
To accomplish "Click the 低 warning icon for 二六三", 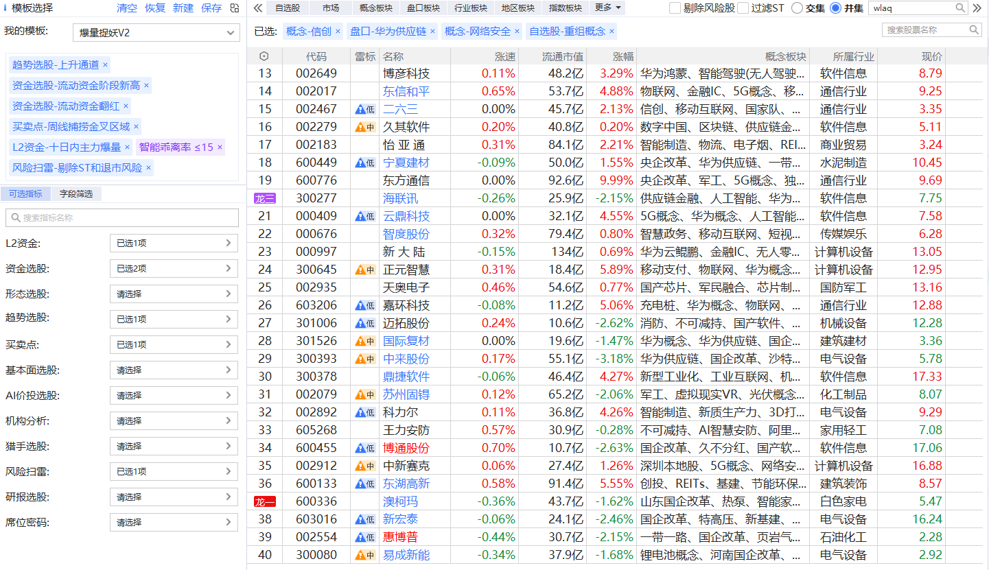I will (365, 109).
